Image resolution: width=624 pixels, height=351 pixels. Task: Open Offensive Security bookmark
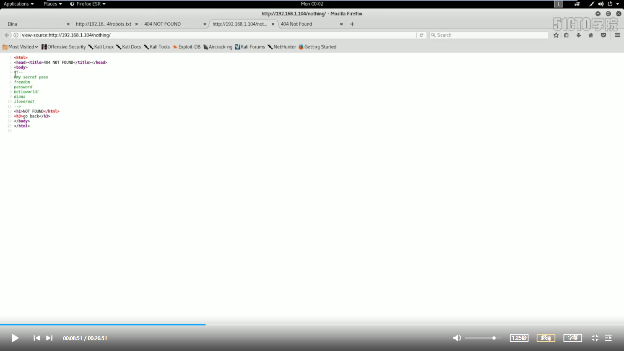tap(64, 47)
